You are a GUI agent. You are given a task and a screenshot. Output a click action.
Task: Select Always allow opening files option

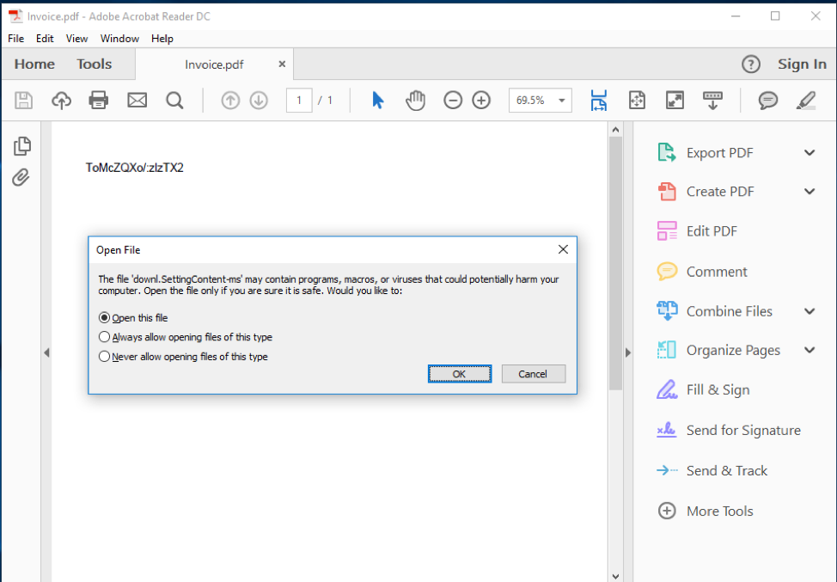tap(186, 337)
